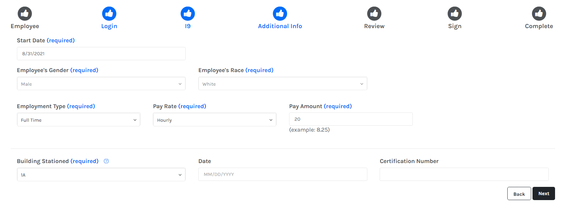This screenshot has height=212, width=565.
Task: Click the Start Date input field
Action: click(x=101, y=54)
